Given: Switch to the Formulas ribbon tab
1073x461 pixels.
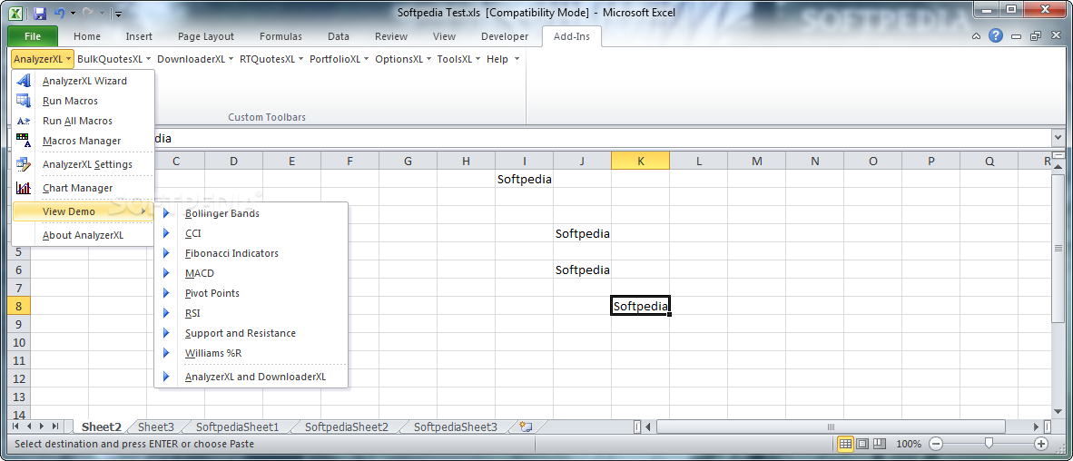Looking at the screenshot, I should [281, 36].
